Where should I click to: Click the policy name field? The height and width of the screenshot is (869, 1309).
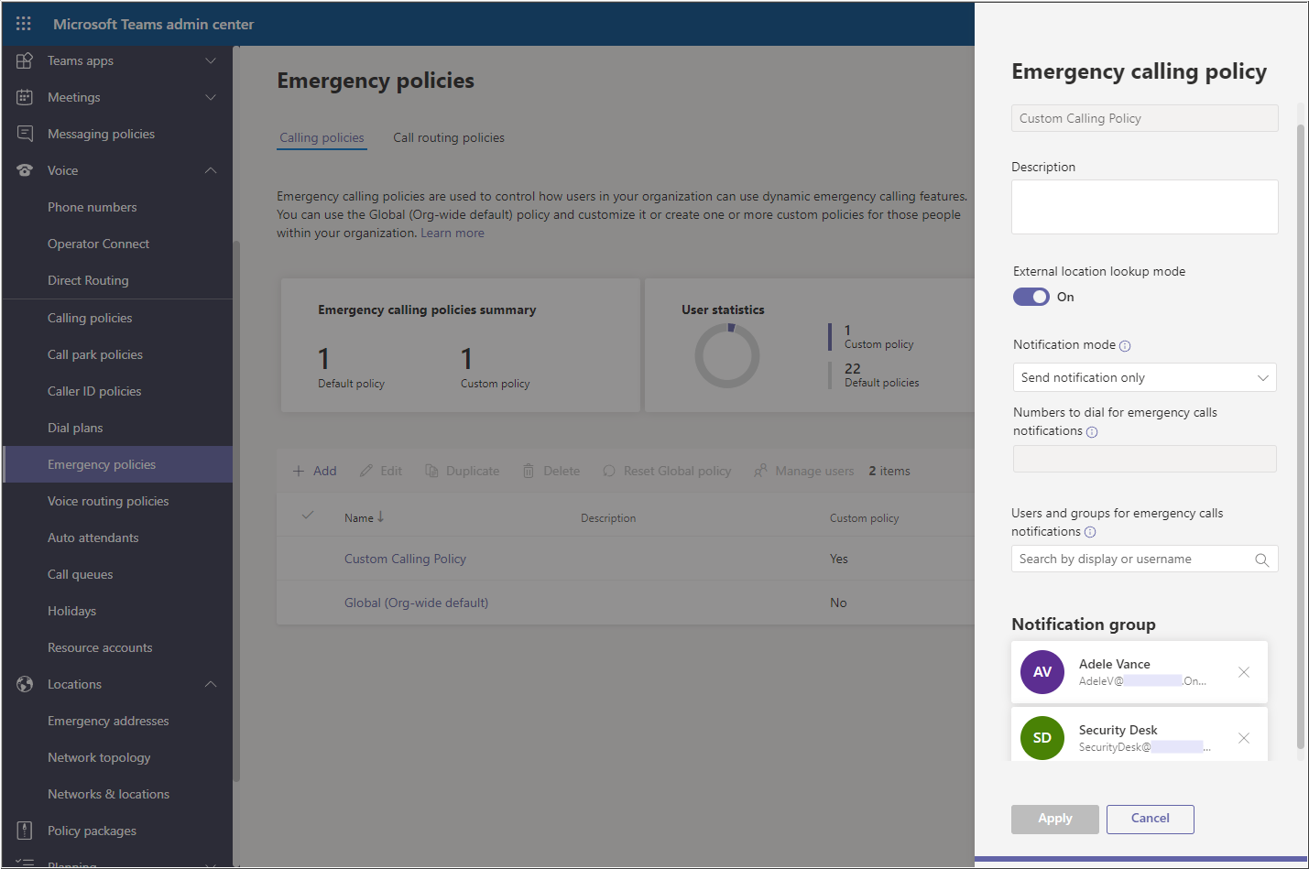[1144, 118]
